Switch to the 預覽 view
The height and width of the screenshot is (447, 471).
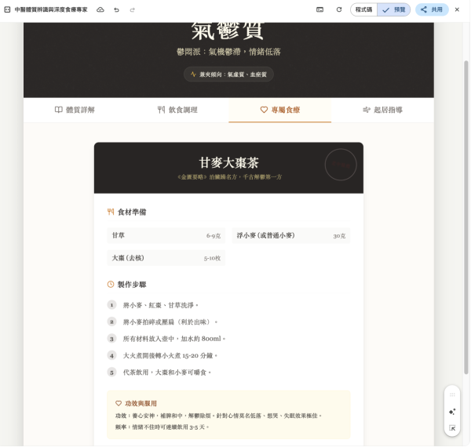click(x=394, y=9)
